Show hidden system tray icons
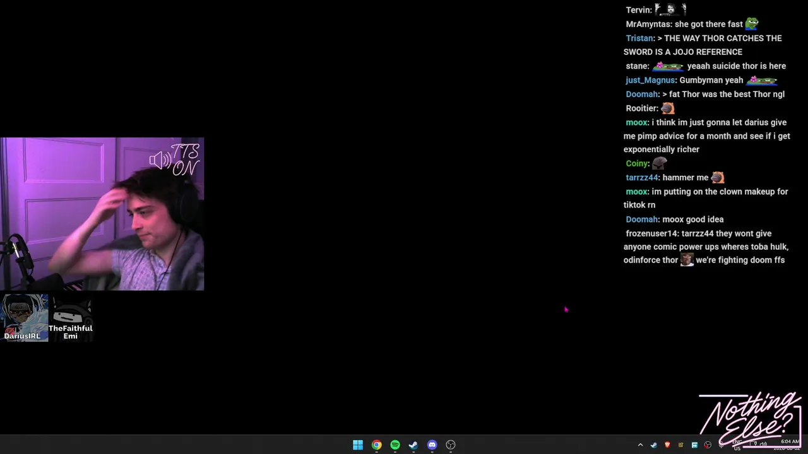This screenshot has width=808, height=454. click(x=640, y=445)
